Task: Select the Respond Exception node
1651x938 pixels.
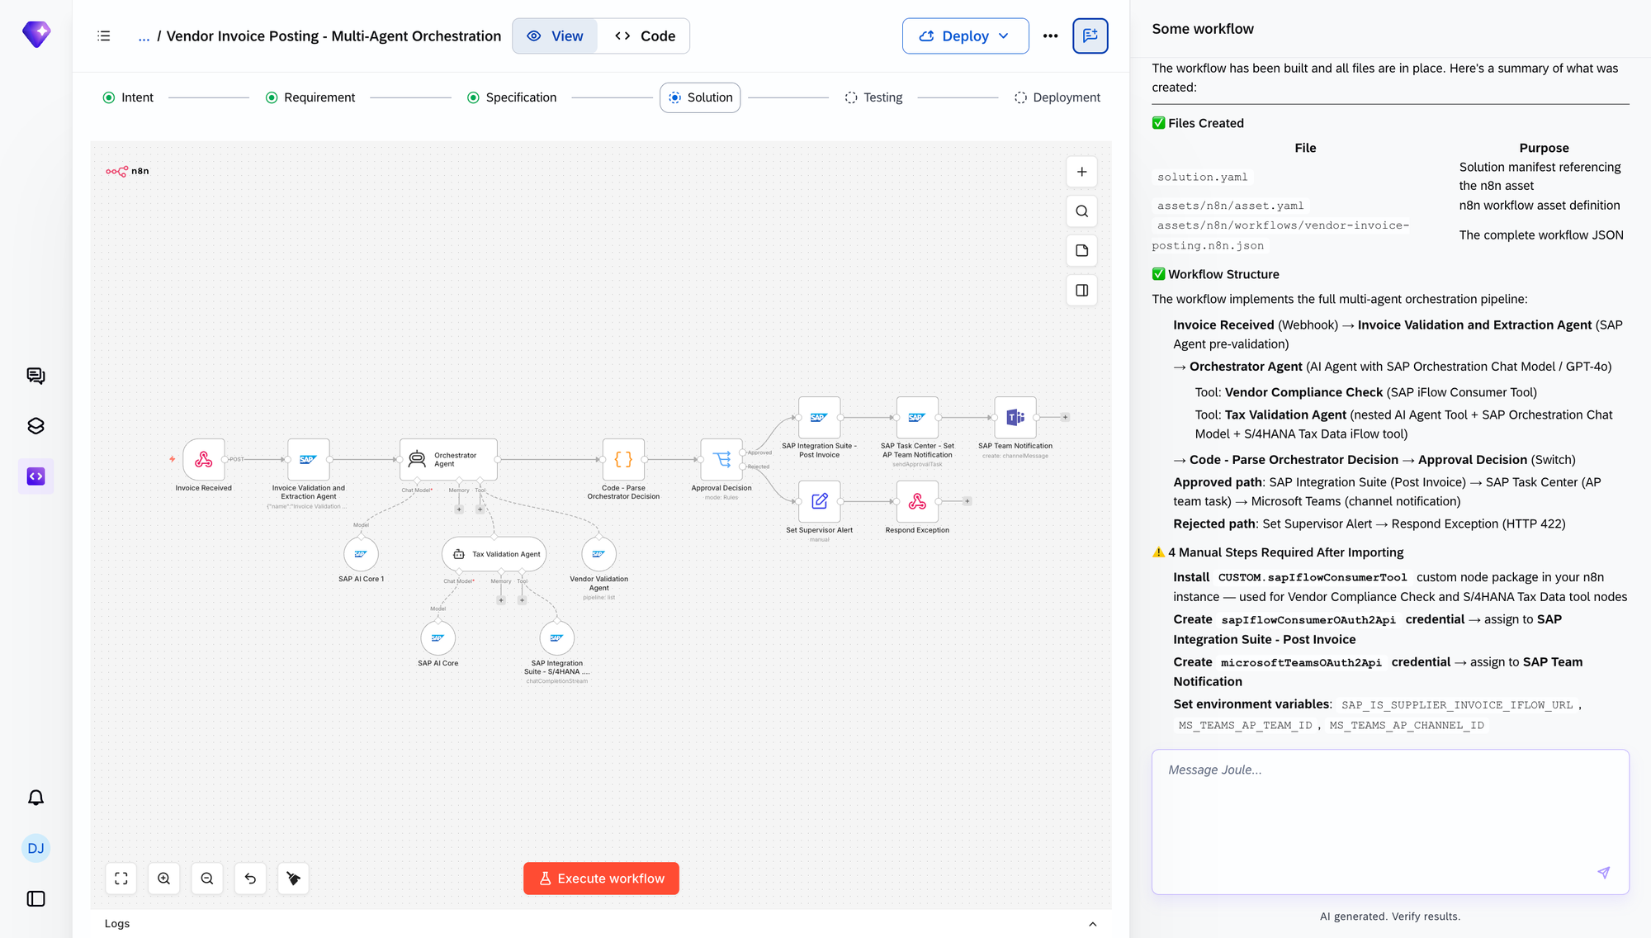Action: point(917,501)
